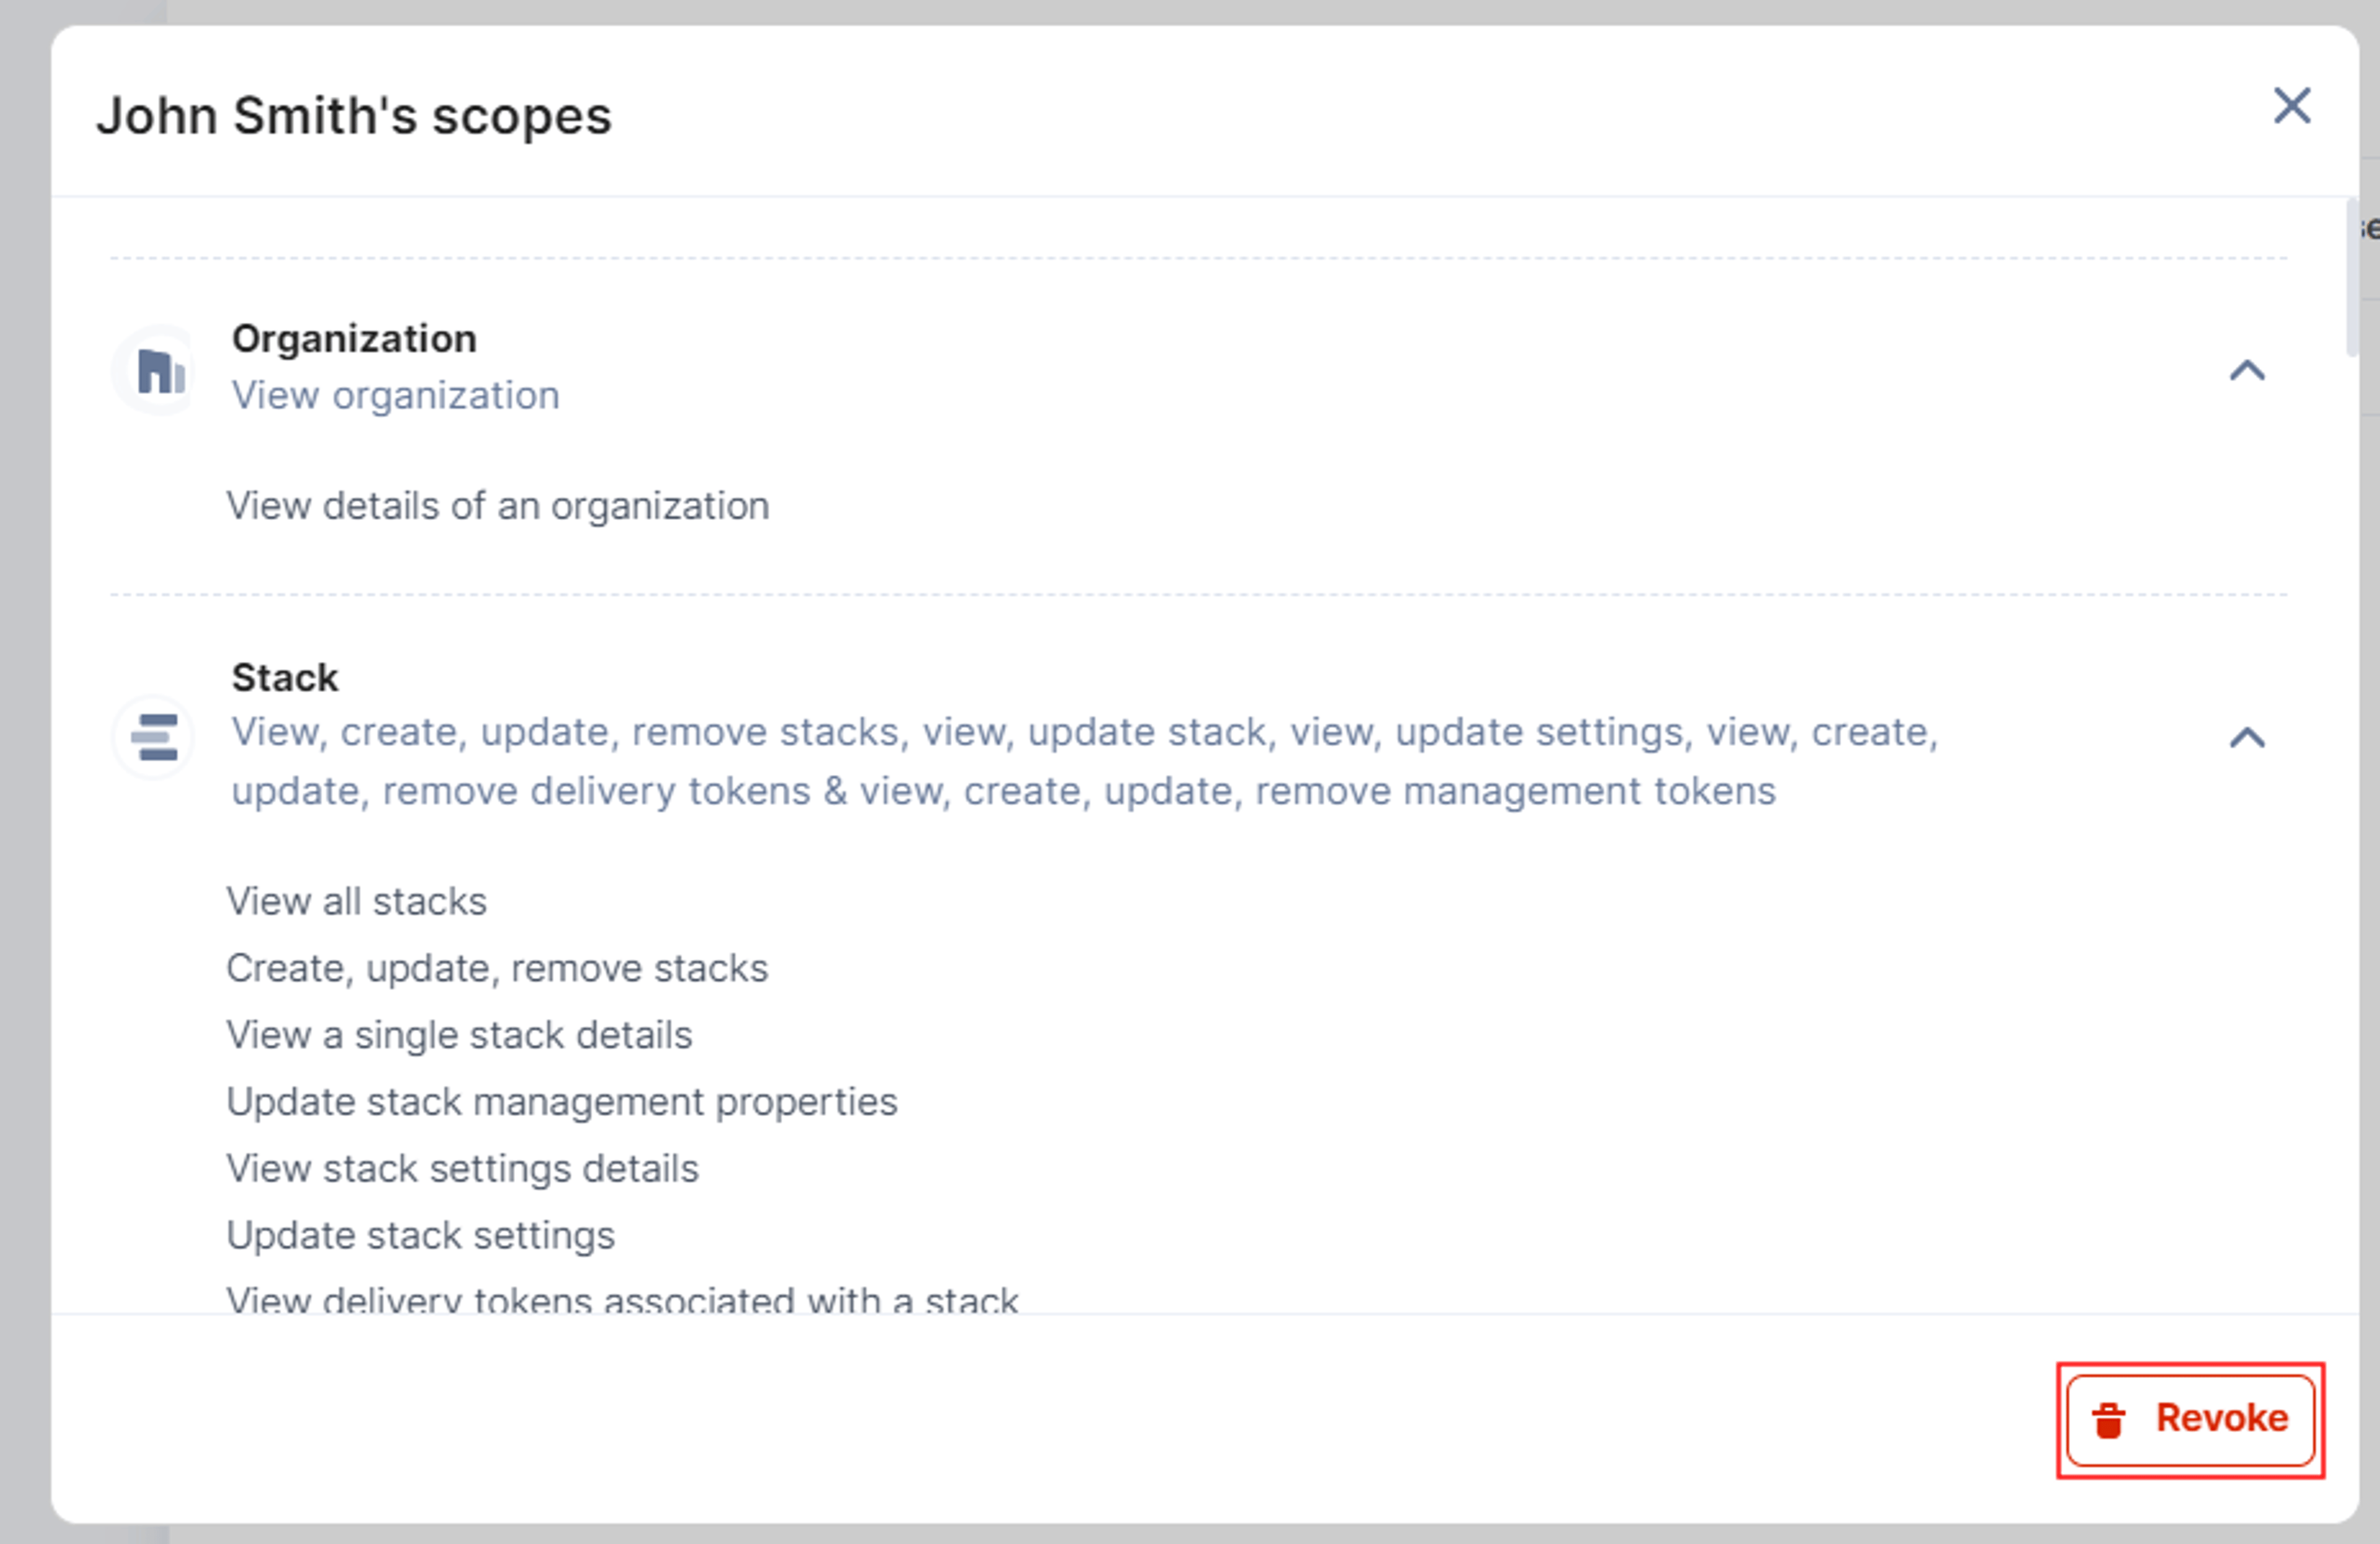Click the Organization building icon
This screenshot has height=1544, width=2380.
click(x=160, y=371)
